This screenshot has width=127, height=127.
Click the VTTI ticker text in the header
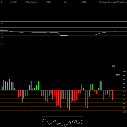(x=84, y=2)
